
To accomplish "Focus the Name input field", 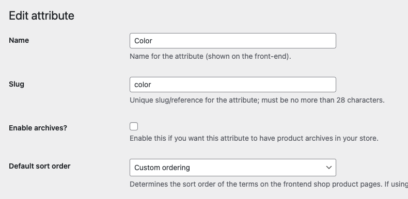I will 233,41.
